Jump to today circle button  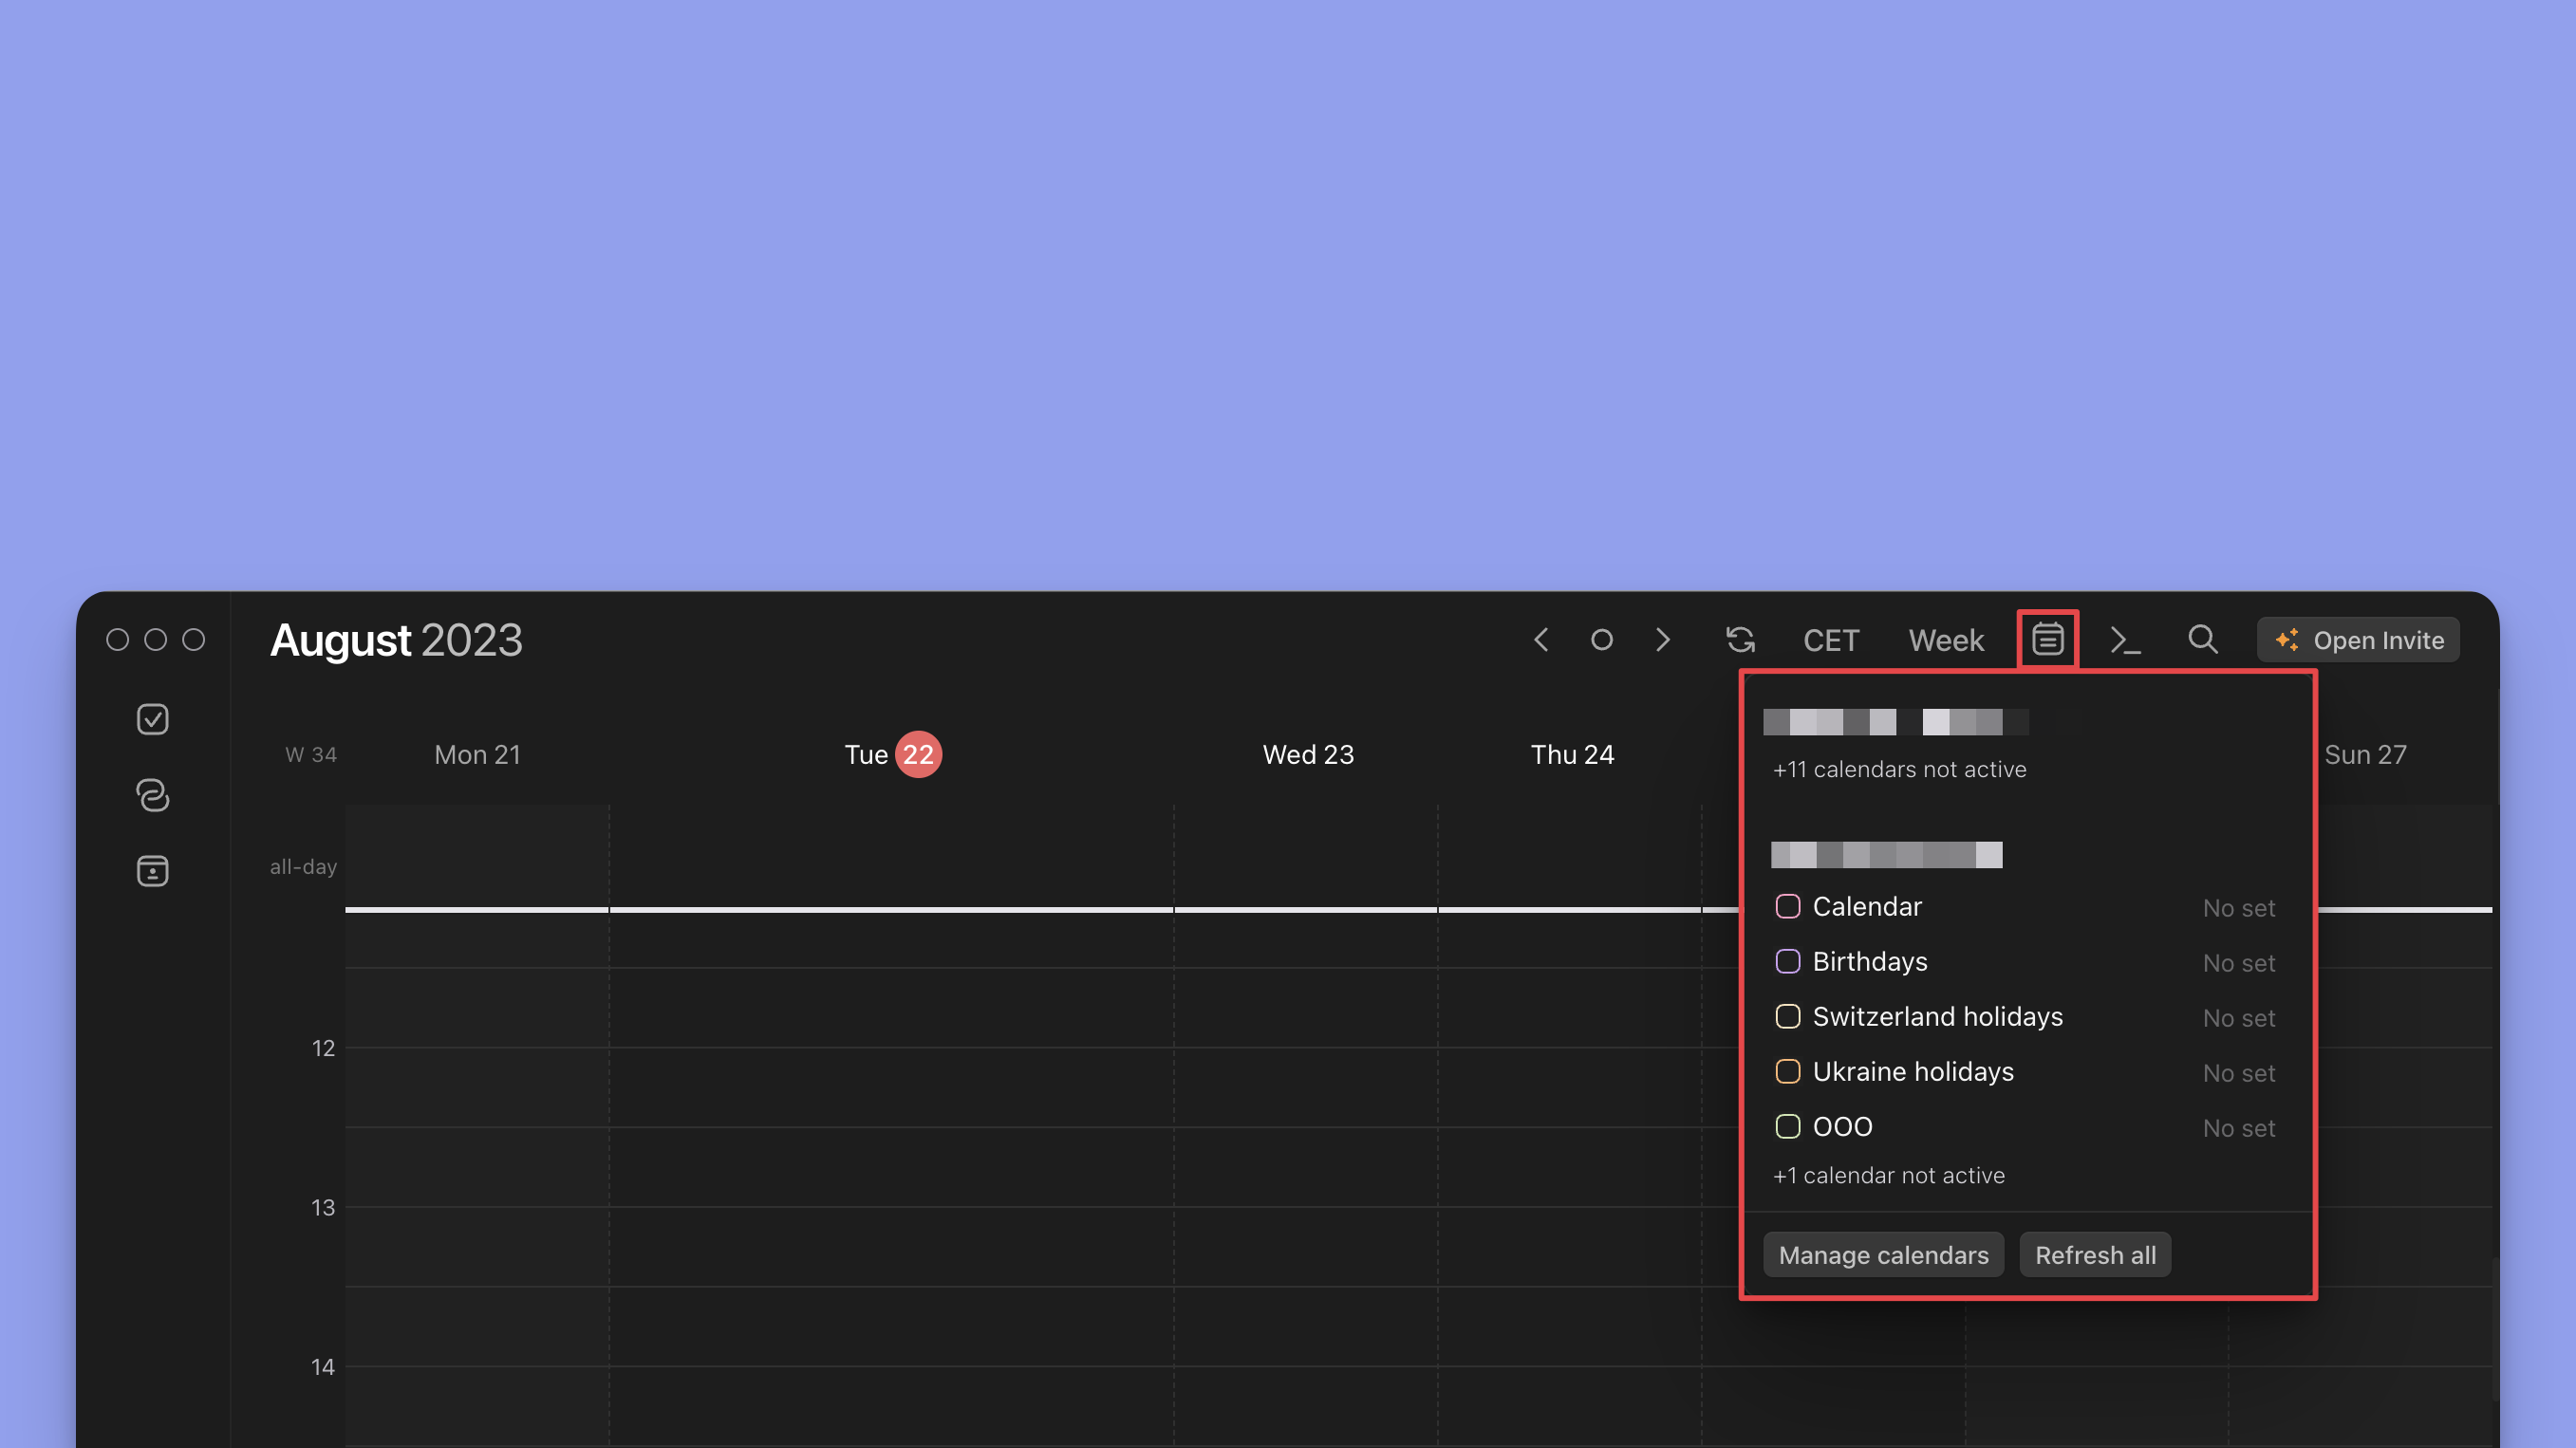(x=1602, y=640)
